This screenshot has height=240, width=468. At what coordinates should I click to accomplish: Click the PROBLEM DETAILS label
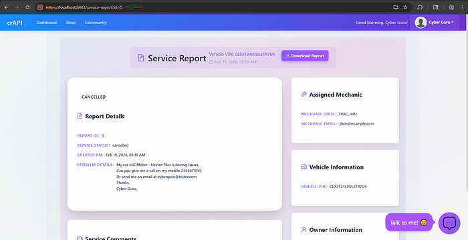96,165
